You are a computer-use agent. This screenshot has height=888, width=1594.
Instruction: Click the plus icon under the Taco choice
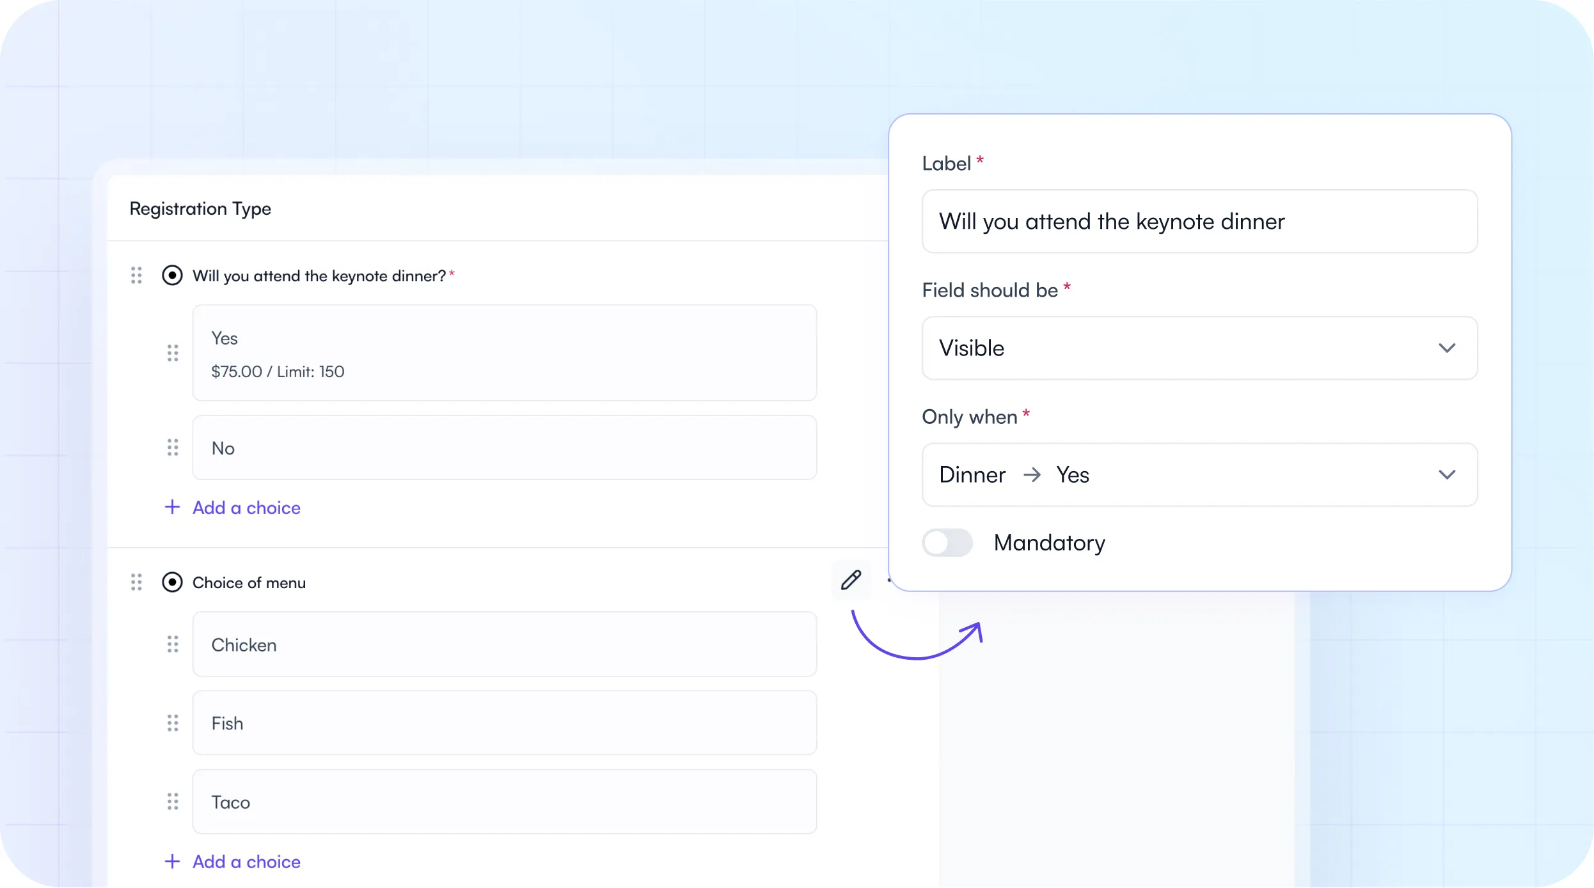(172, 861)
